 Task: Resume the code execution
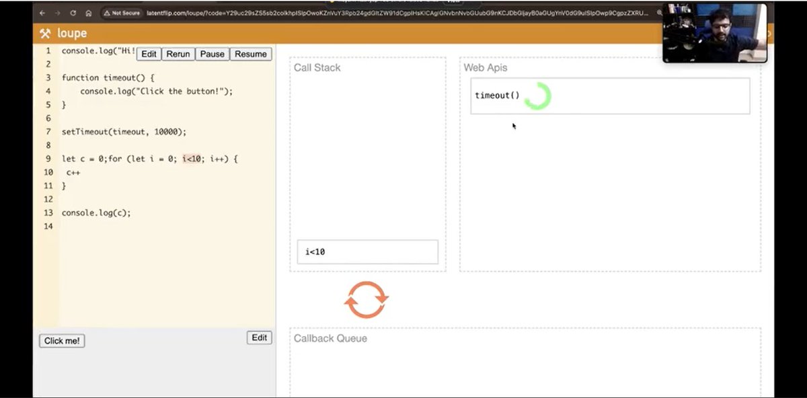pyautogui.click(x=251, y=54)
